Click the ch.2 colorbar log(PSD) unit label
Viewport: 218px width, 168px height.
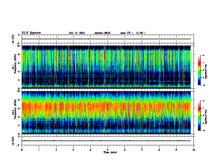(x=206, y=117)
